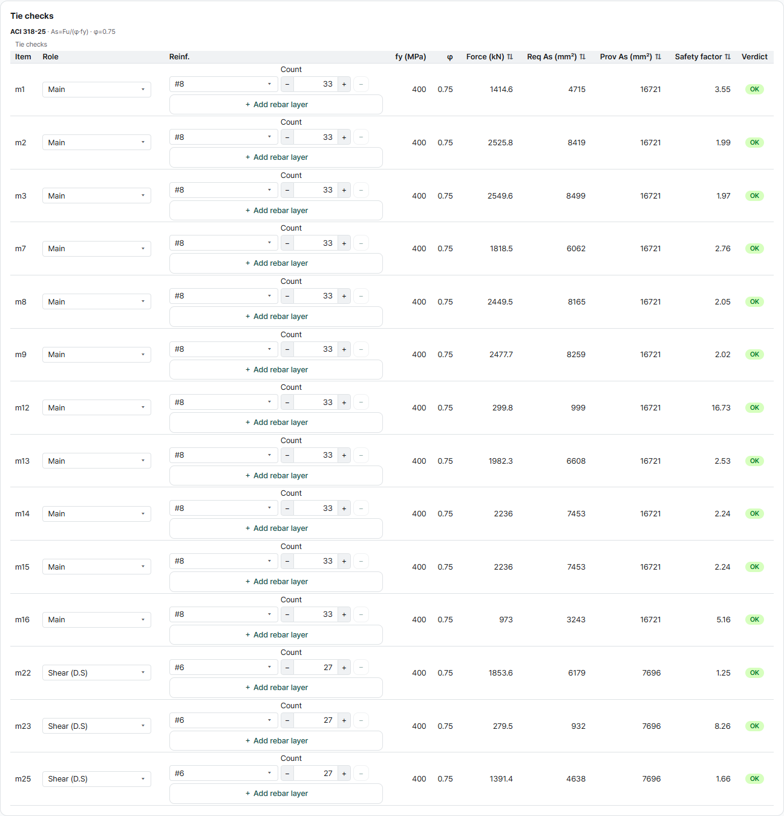Decrease rebar count for row m2

(287, 137)
